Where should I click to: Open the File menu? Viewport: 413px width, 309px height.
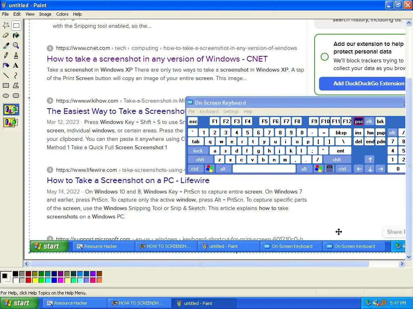(x=5, y=14)
